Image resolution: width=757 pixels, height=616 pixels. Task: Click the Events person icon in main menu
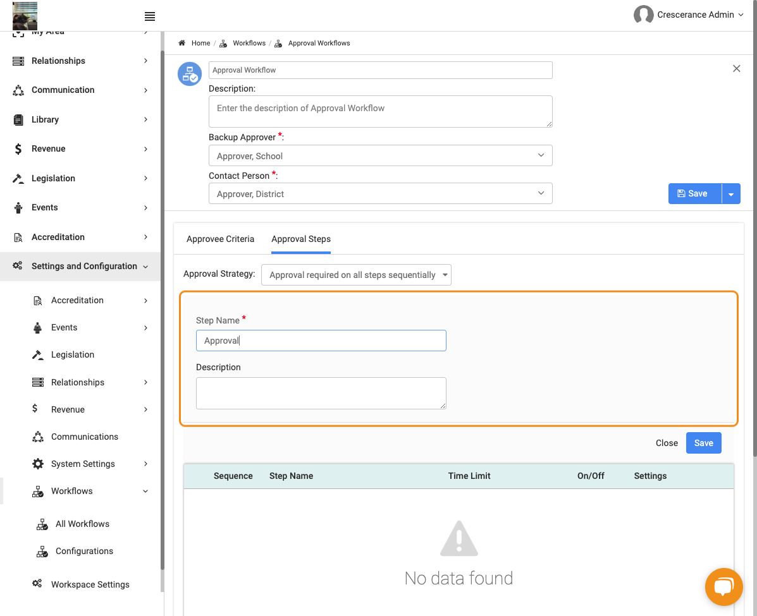[x=18, y=208]
